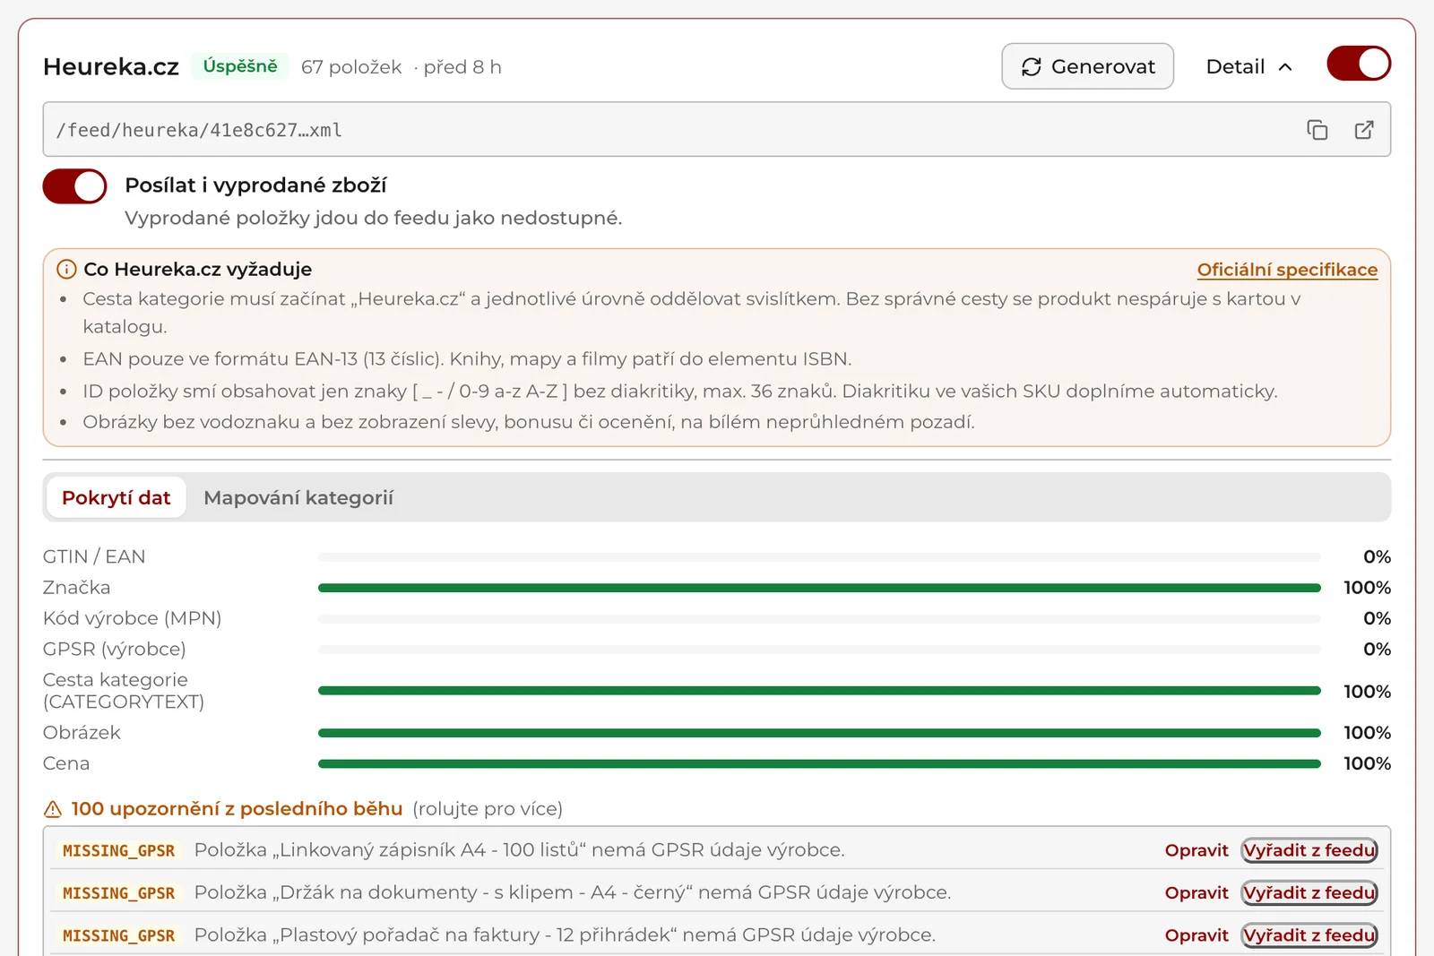Click the Cesta kategorie (CATEGORYTEXT) label
This screenshot has height=956, width=1434.
pos(124,691)
